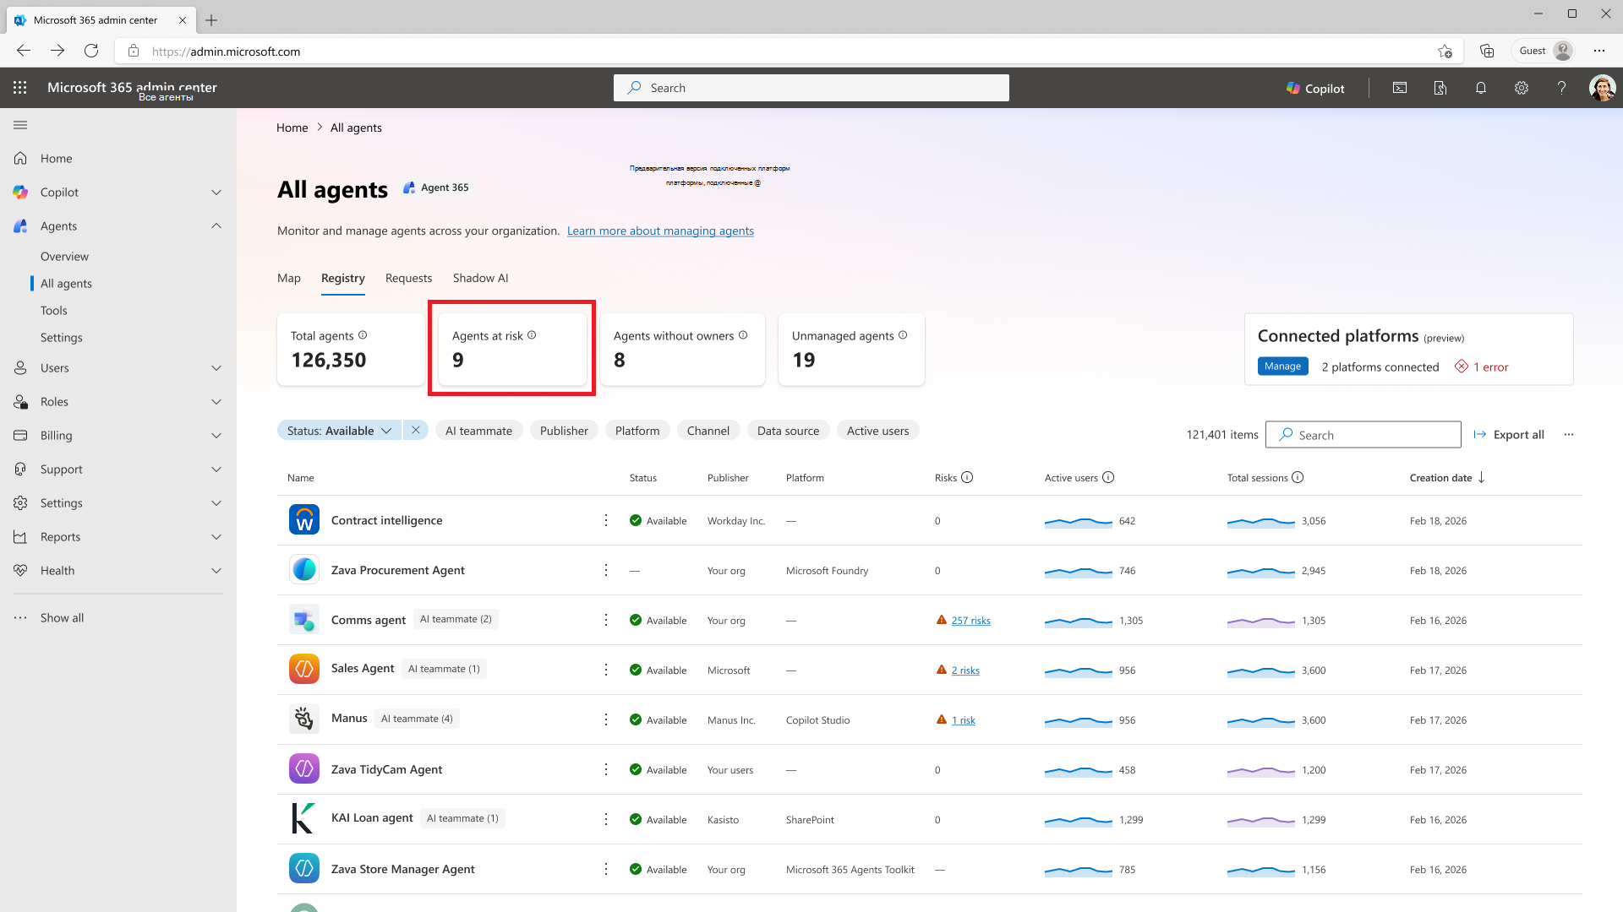This screenshot has width=1623, height=912.
Task: Open the 2 risks link for Sales Agent
Action: pos(965,670)
